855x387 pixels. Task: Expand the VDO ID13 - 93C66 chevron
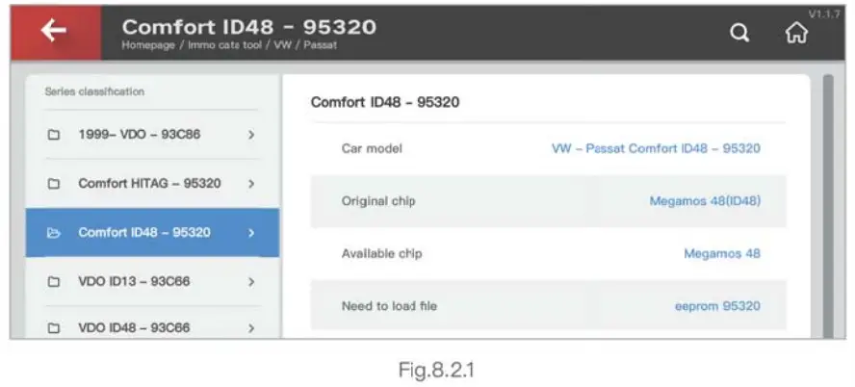(251, 282)
